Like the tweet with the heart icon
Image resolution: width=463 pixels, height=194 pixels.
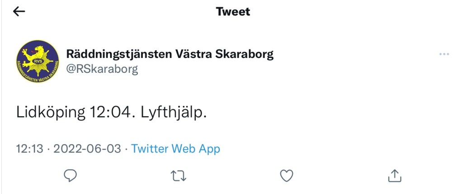(287, 175)
